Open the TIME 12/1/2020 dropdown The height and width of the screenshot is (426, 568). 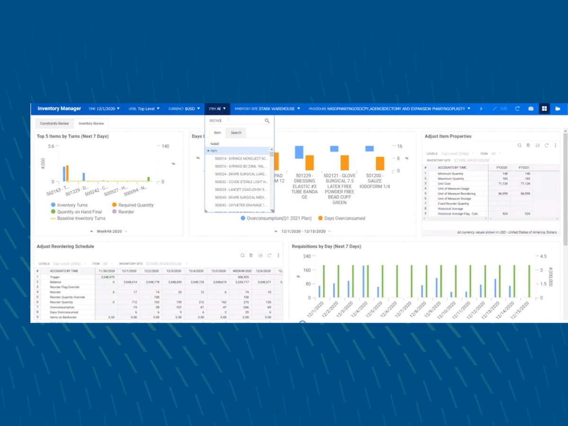[x=102, y=108]
